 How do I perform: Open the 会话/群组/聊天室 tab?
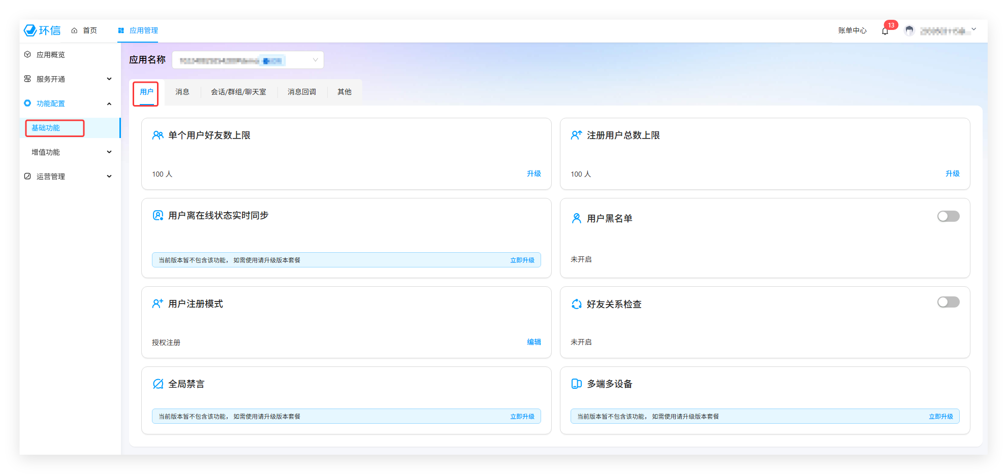pyautogui.click(x=238, y=92)
